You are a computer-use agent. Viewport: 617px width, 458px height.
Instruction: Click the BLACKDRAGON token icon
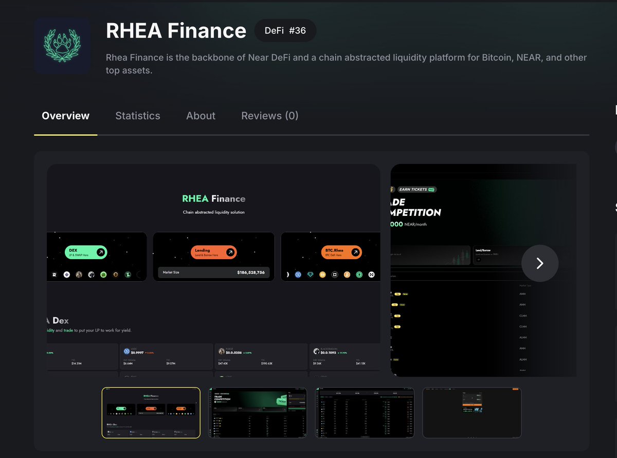[317, 351]
